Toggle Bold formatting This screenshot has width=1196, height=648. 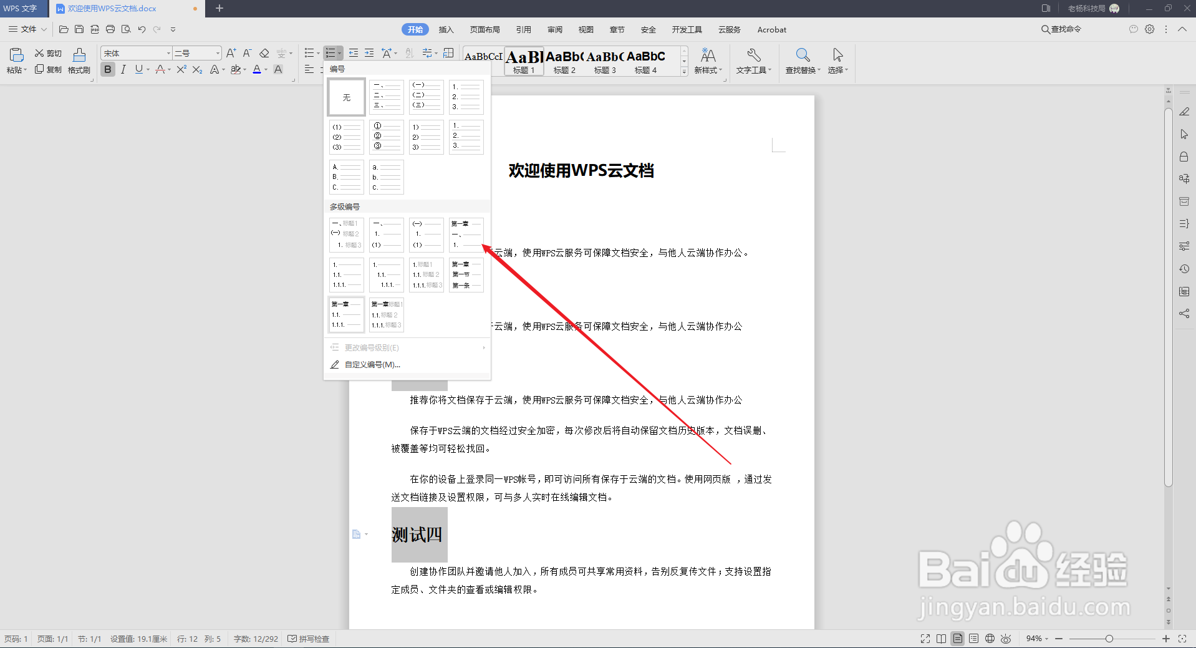pyautogui.click(x=108, y=69)
